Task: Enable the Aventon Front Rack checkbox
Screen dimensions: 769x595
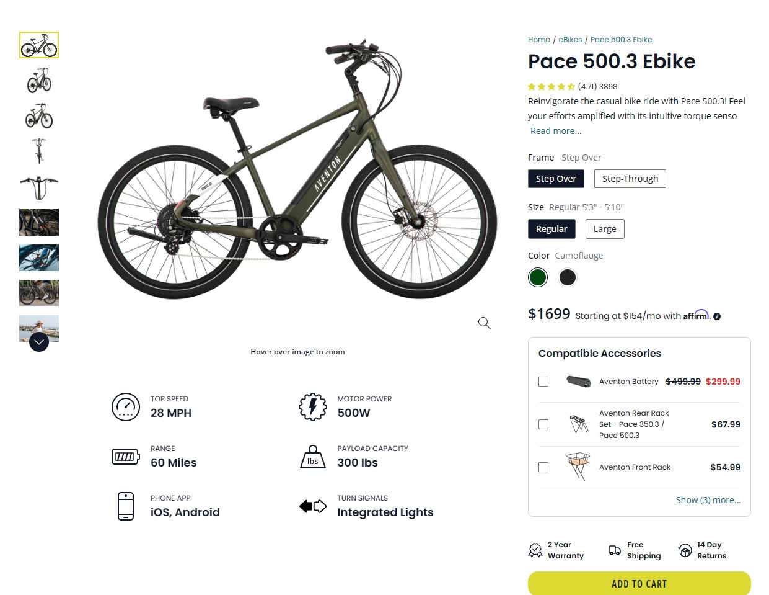Action: (x=543, y=467)
